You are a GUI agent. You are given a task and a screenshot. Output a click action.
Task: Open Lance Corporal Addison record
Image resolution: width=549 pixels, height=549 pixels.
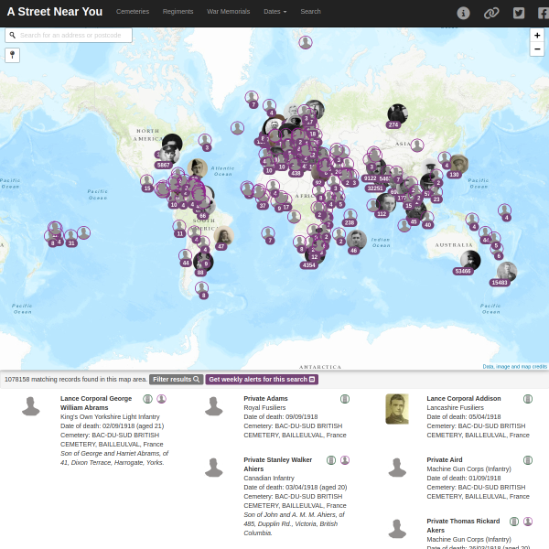click(x=464, y=398)
